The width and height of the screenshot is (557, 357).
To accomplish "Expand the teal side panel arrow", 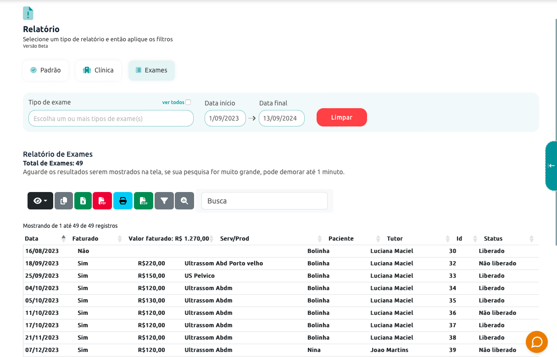I will pos(551,165).
